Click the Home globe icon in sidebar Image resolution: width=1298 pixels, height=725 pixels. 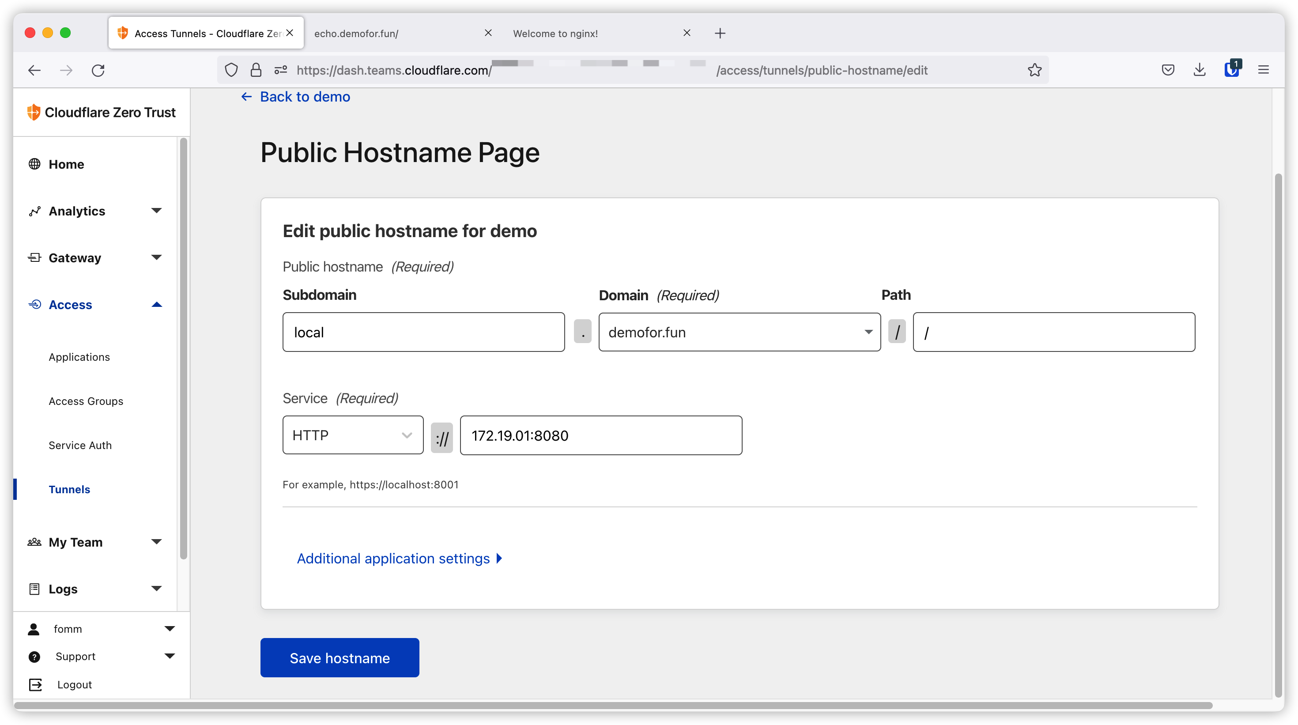(x=34, y=164)
